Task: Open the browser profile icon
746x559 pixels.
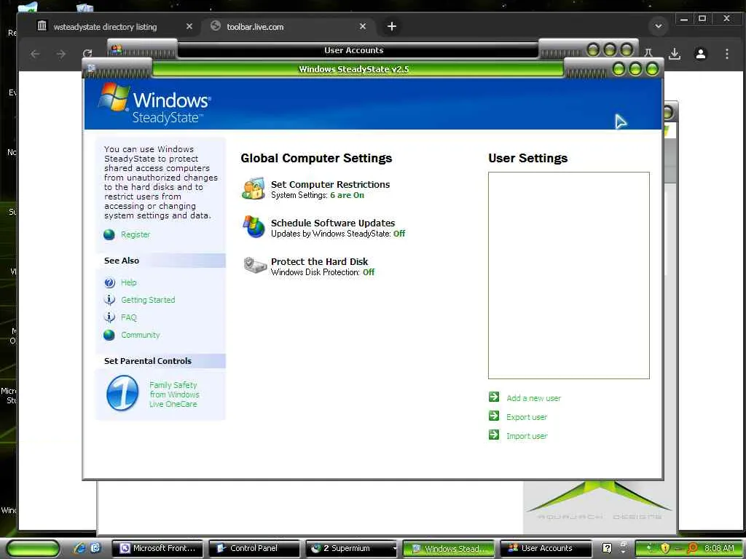Action: (700, 54)
